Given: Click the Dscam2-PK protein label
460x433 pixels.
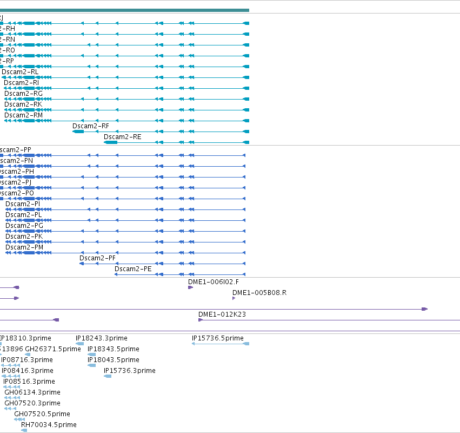Looking at the screenshot, I should coord(24,237).
